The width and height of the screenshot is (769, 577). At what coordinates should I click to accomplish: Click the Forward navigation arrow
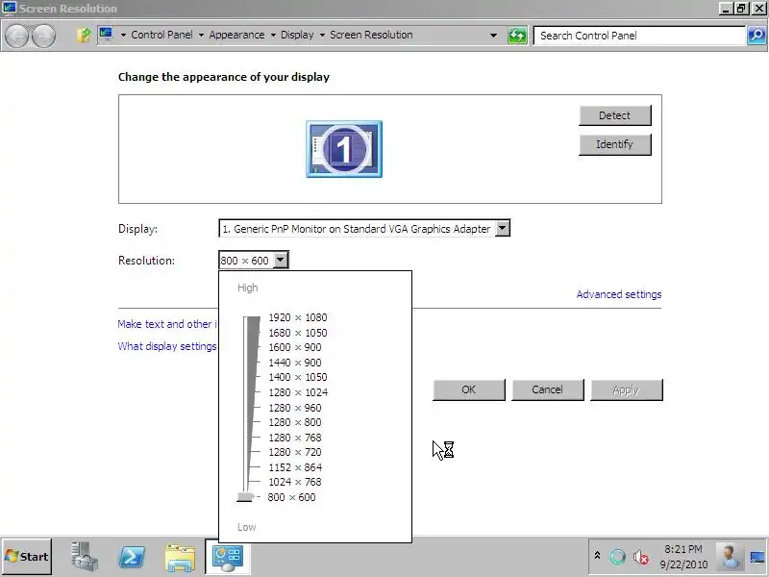[x=43, y=36]
